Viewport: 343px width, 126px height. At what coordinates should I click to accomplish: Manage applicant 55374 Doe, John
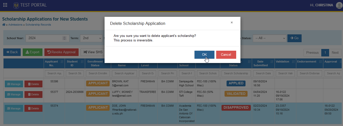coord(14,108)
